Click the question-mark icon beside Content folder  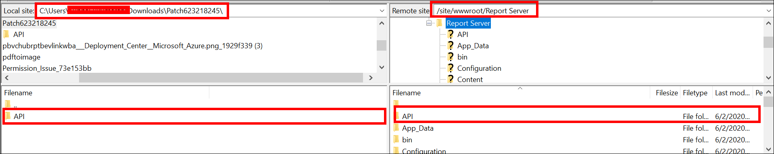tap(451, 79)
